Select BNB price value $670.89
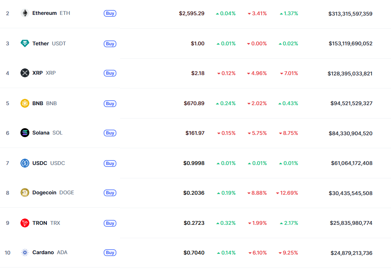The height and width of the screenshot is (272, 391). [x=194, y=103]
